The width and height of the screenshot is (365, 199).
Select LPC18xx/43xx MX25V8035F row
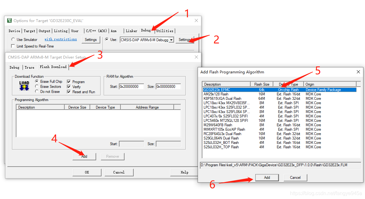[280, 103]
